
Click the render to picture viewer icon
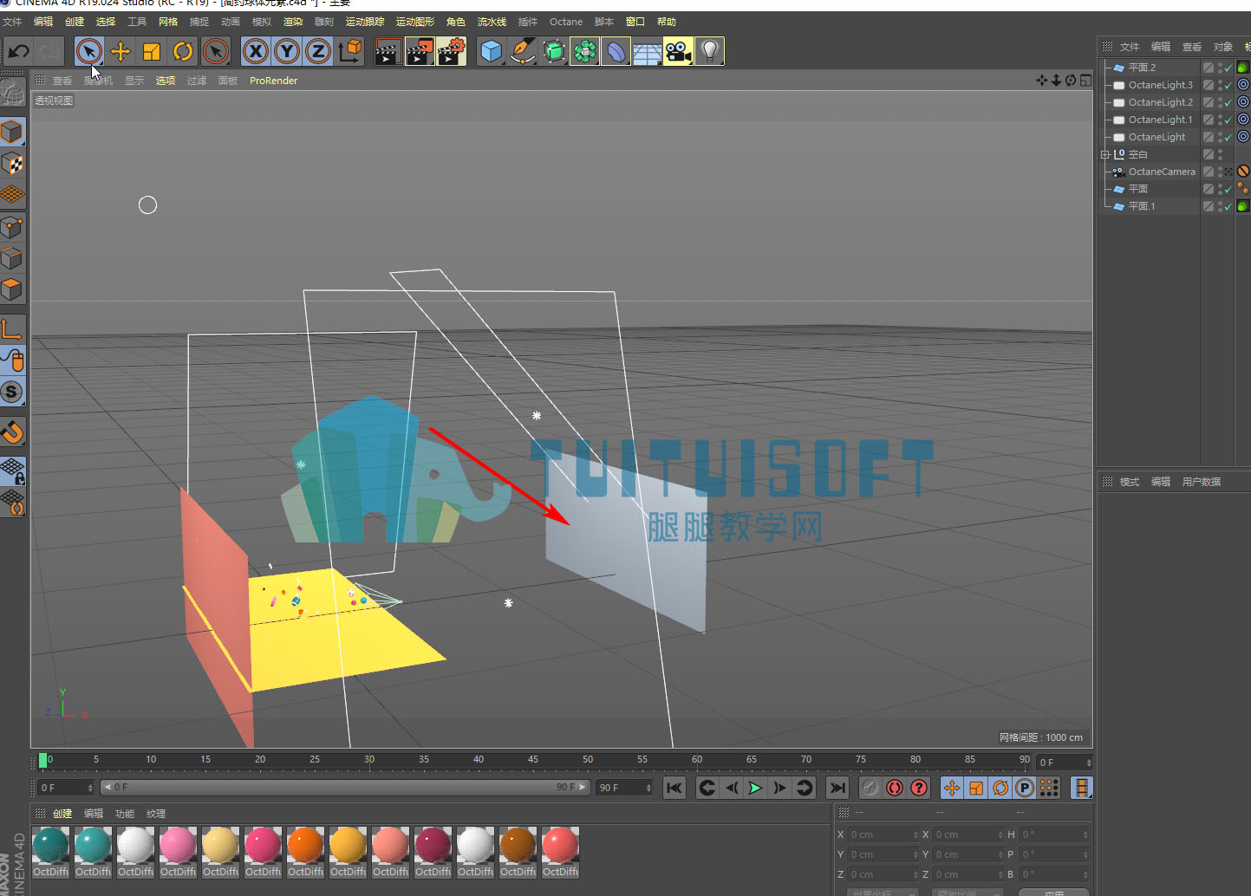420,52
